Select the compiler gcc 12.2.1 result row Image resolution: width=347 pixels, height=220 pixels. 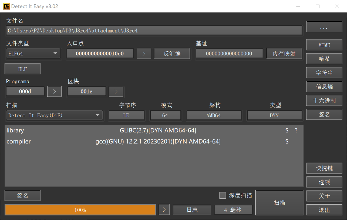154,141
